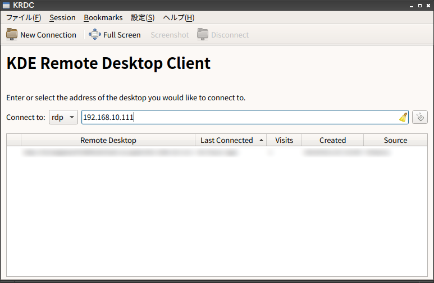Image resolution: width=434 pixels, height=283 pixels.
Task: Sort by the Visits column header
Action: [x=284, y=140]
